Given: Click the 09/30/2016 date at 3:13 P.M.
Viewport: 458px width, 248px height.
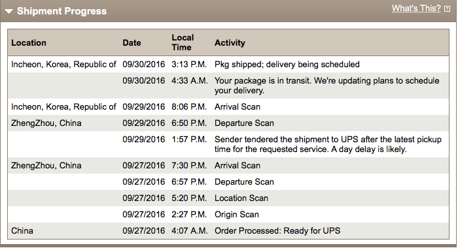Looking at the screenshot, I should tap(144, 65).
